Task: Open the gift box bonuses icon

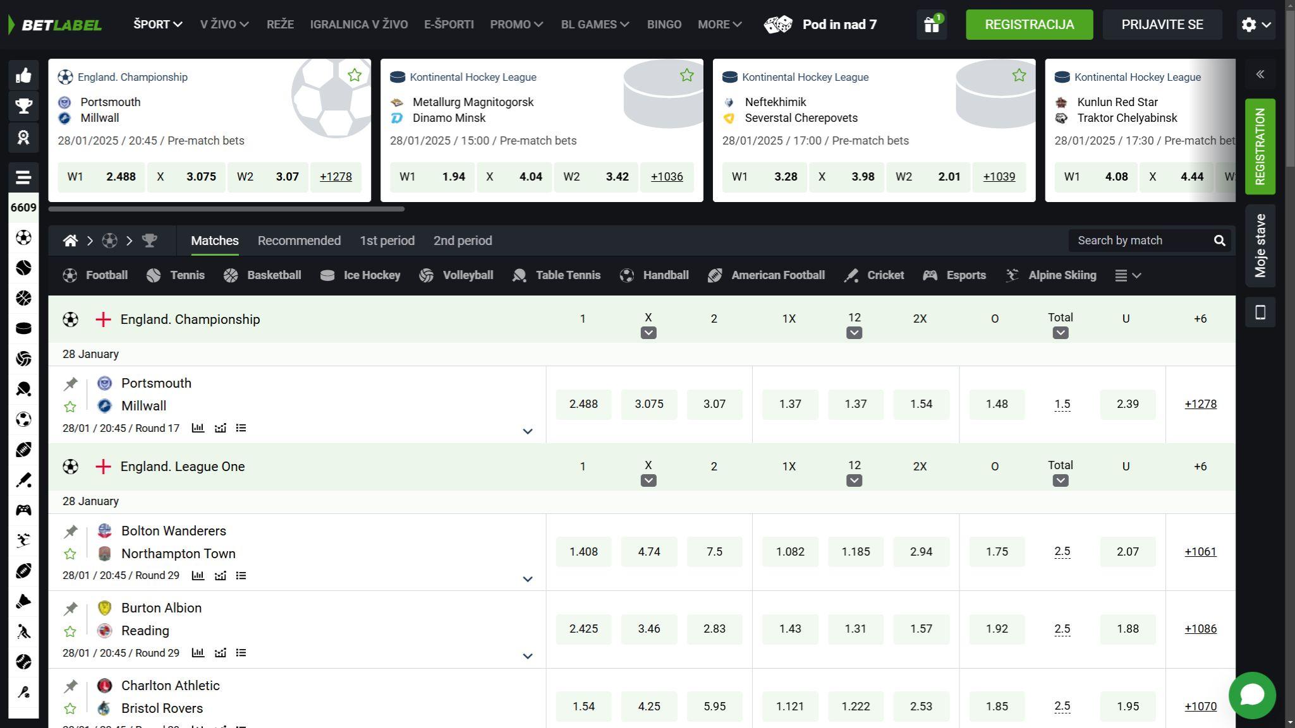Action: [x=932, y=25]
